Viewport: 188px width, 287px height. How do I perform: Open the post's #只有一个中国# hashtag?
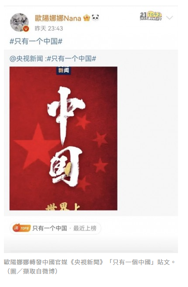click(x=36, y=41)
